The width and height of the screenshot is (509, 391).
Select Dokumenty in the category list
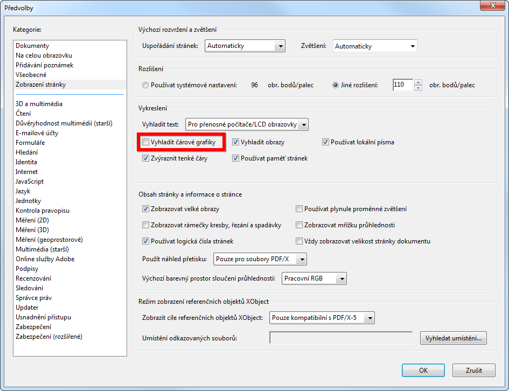coord(32,46)
